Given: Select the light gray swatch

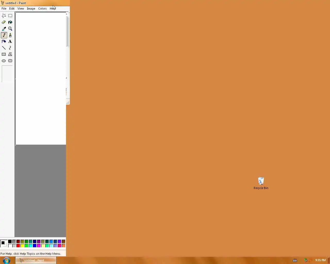Looking at the screenshot, I should tap(14, 246).
